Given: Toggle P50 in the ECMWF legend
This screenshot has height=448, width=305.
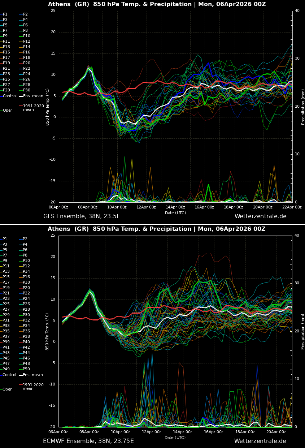Looking at the screenshot, I should pos(26,369).
